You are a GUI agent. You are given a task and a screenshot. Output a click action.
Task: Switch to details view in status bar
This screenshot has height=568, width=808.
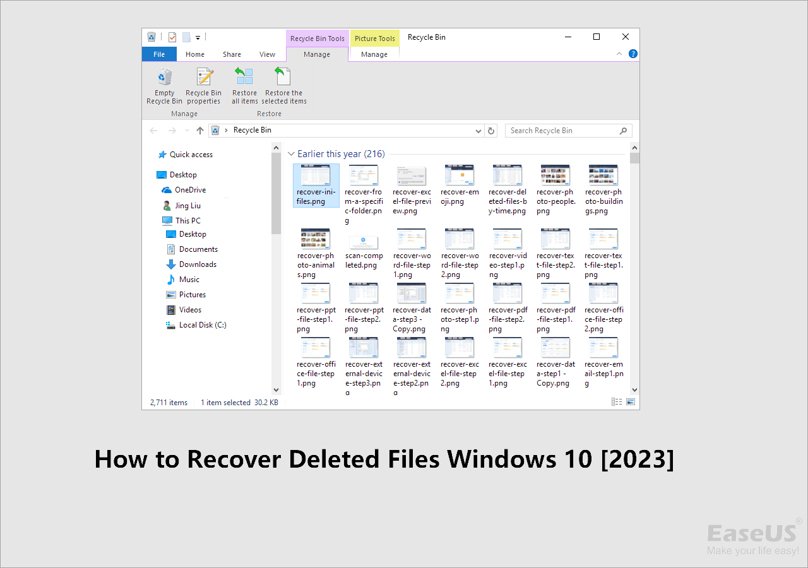pos(615,402)
